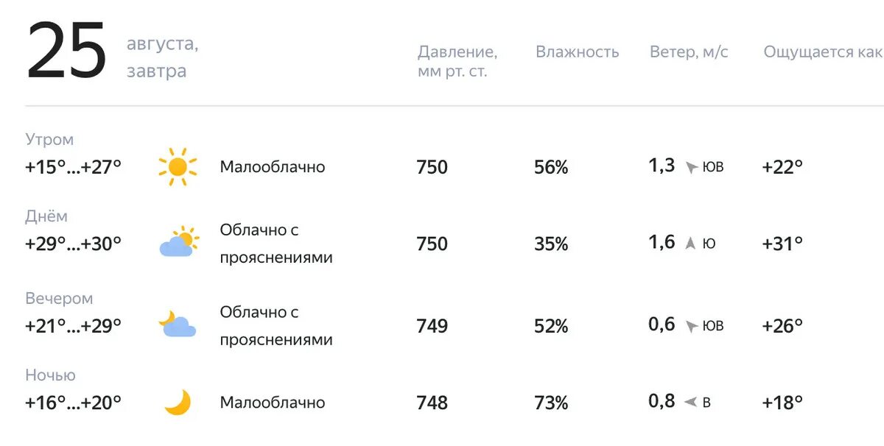Click the cloud-and-sun icon for daytime

(x=179, y=242)
